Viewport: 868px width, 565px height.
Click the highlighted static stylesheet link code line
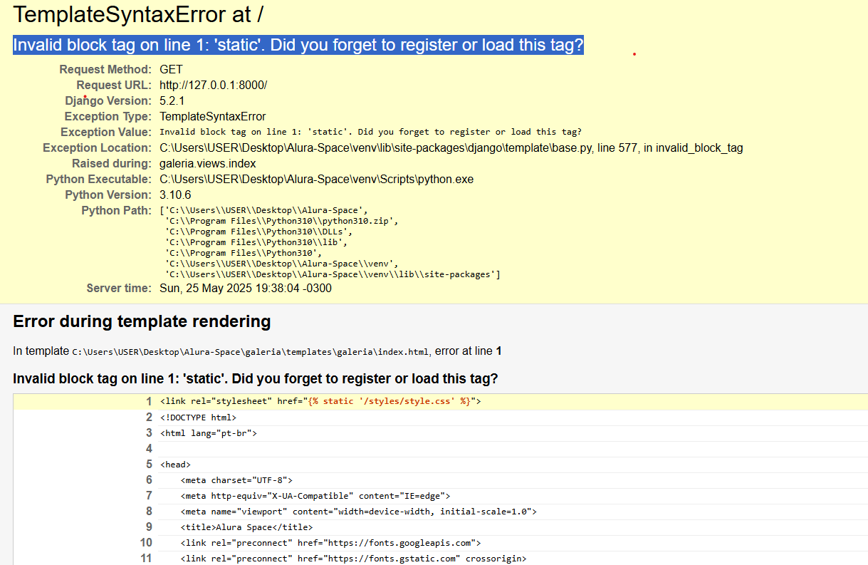coord(320,402)
